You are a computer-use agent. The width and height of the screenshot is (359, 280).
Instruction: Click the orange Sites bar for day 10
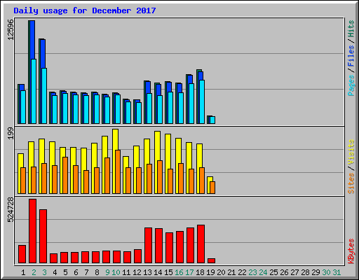tap(118, 171)
